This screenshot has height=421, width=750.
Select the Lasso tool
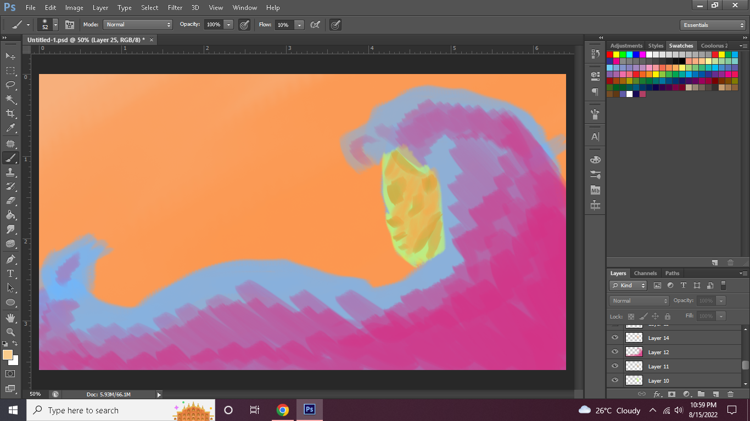10,84
